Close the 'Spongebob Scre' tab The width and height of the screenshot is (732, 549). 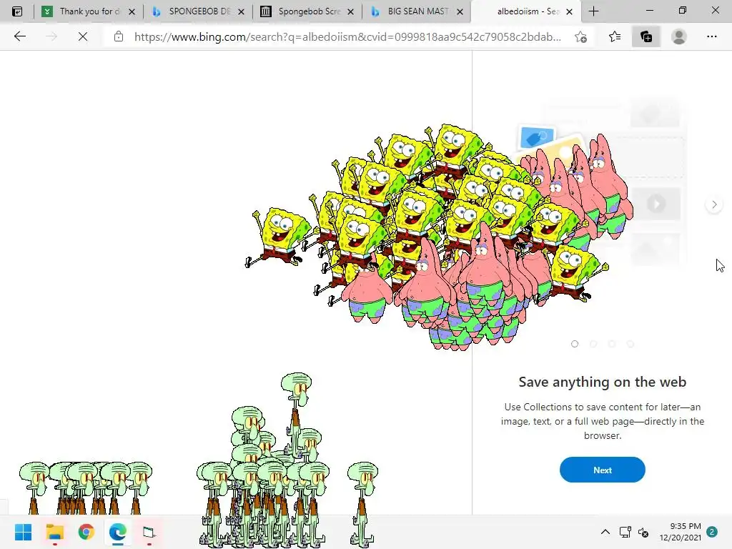coord(350,11)
